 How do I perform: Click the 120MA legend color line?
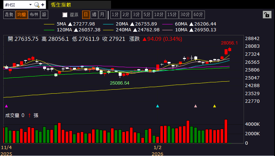click(x=49, y=30)
